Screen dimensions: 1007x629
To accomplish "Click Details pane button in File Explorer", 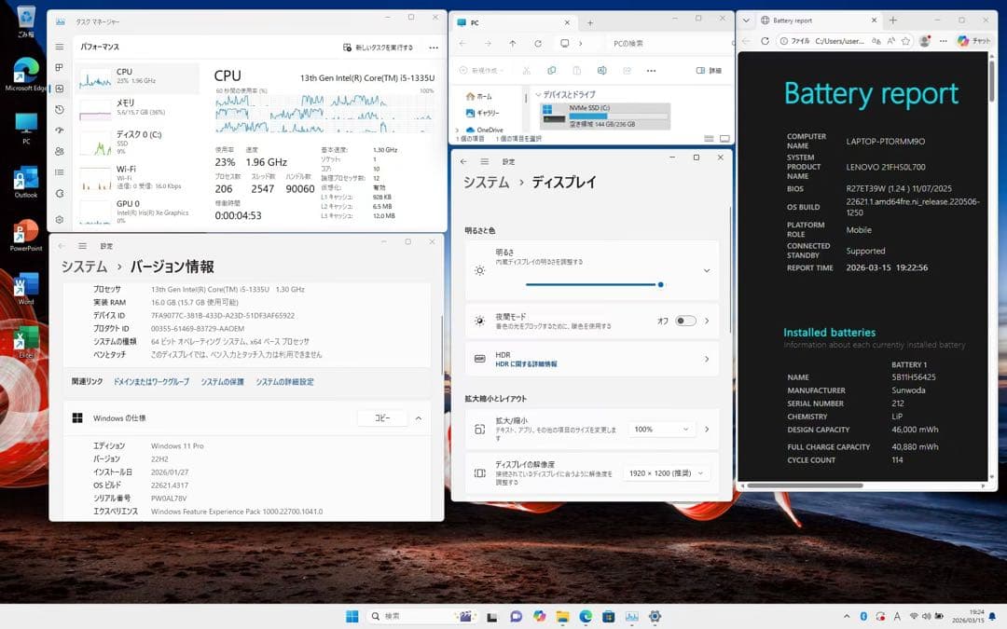I will coord(709,71).
